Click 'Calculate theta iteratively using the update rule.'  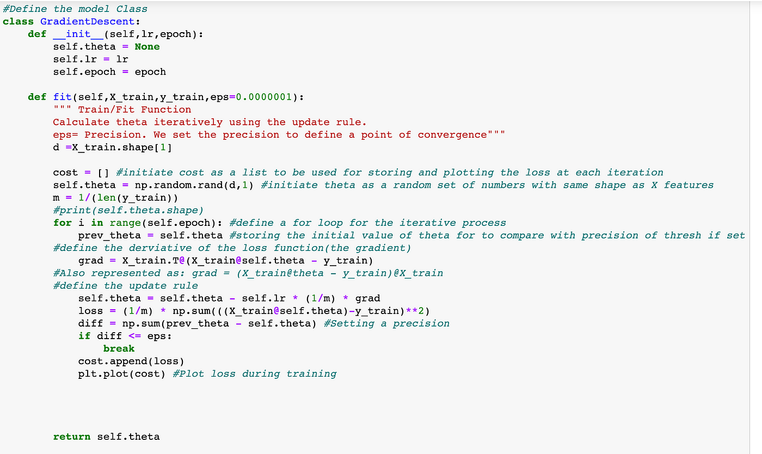[x=210, y=122]
